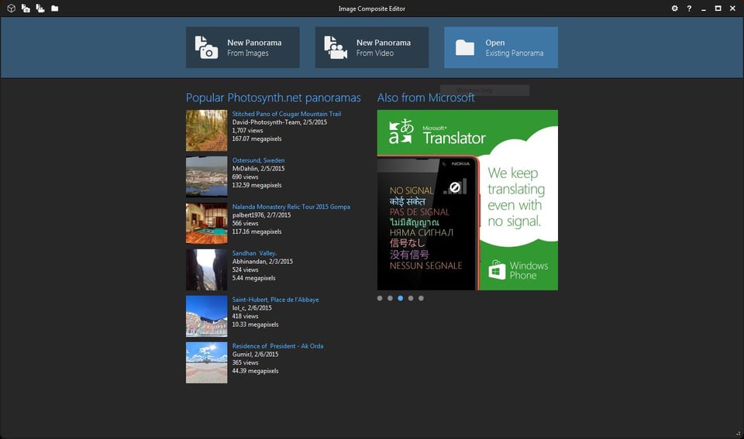Maximize the Image Composite Editor window
The width and height of the screenshot is (744, 439).
pyautogui.click(x=718, y=9)
